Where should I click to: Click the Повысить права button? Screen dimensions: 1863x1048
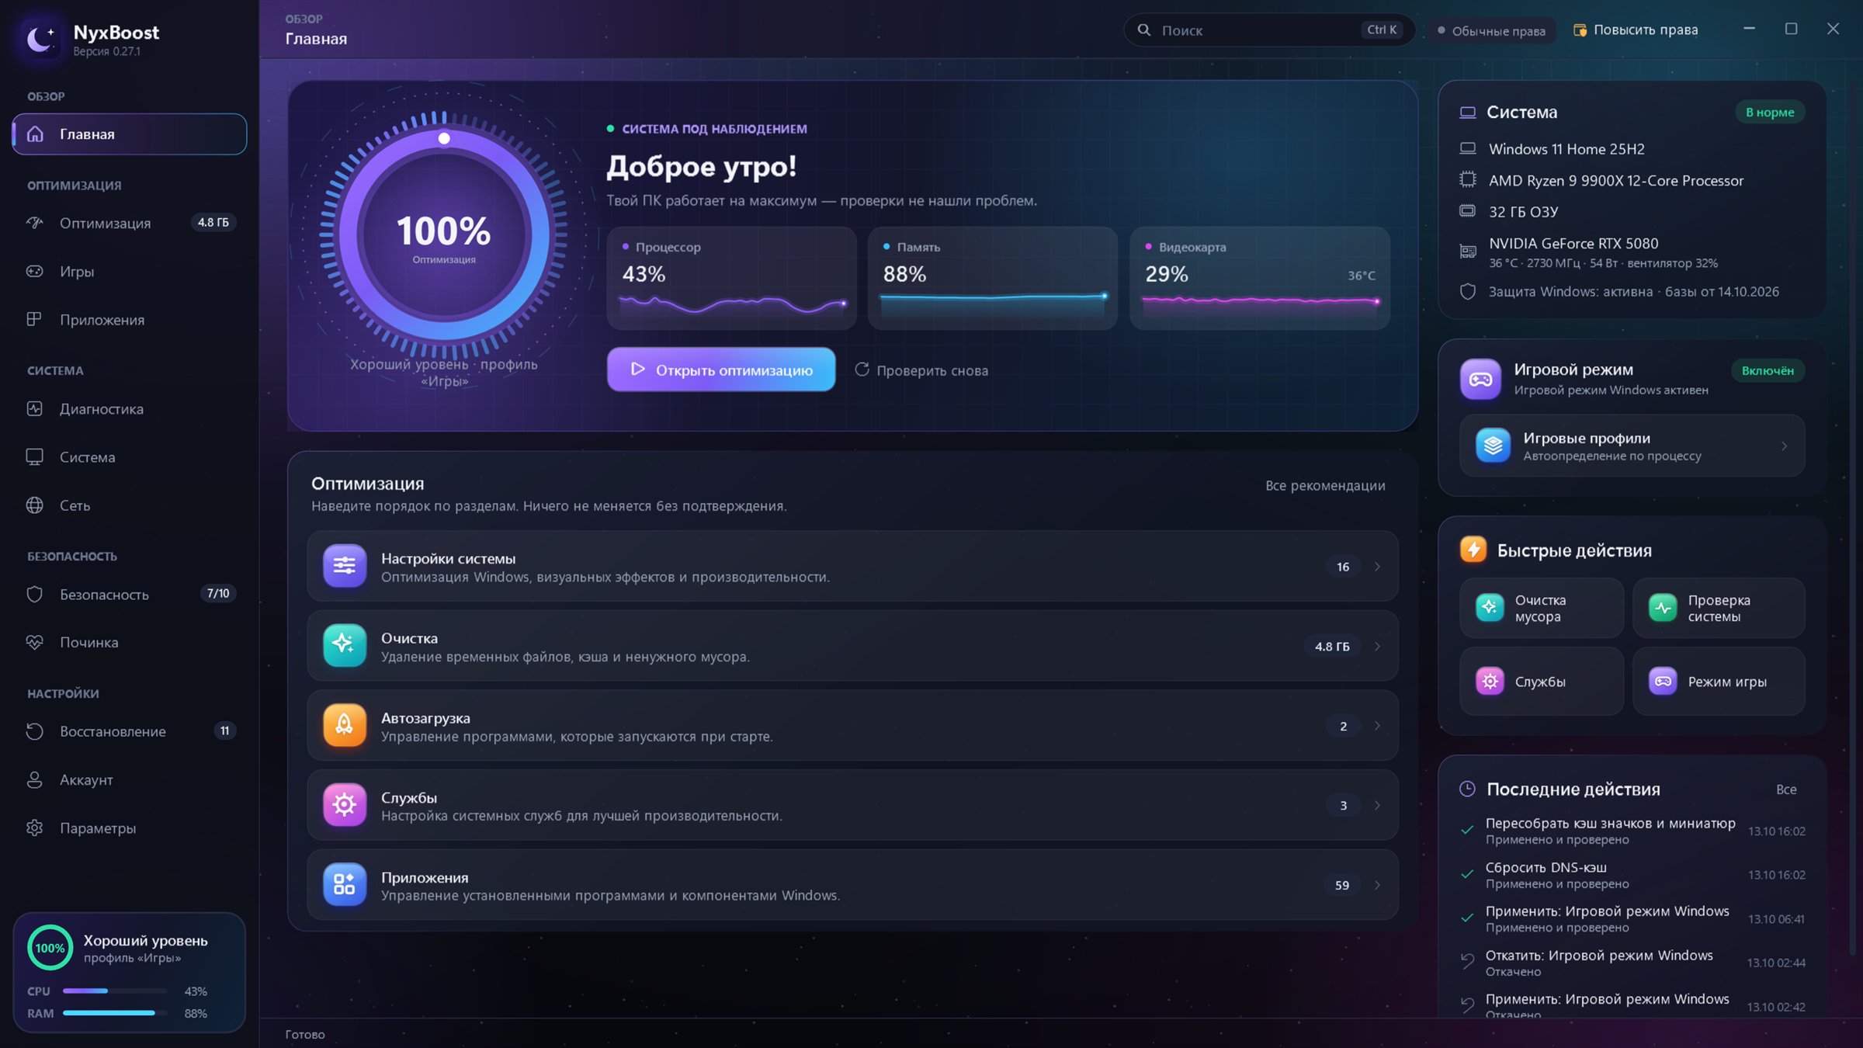point(1636,30)
